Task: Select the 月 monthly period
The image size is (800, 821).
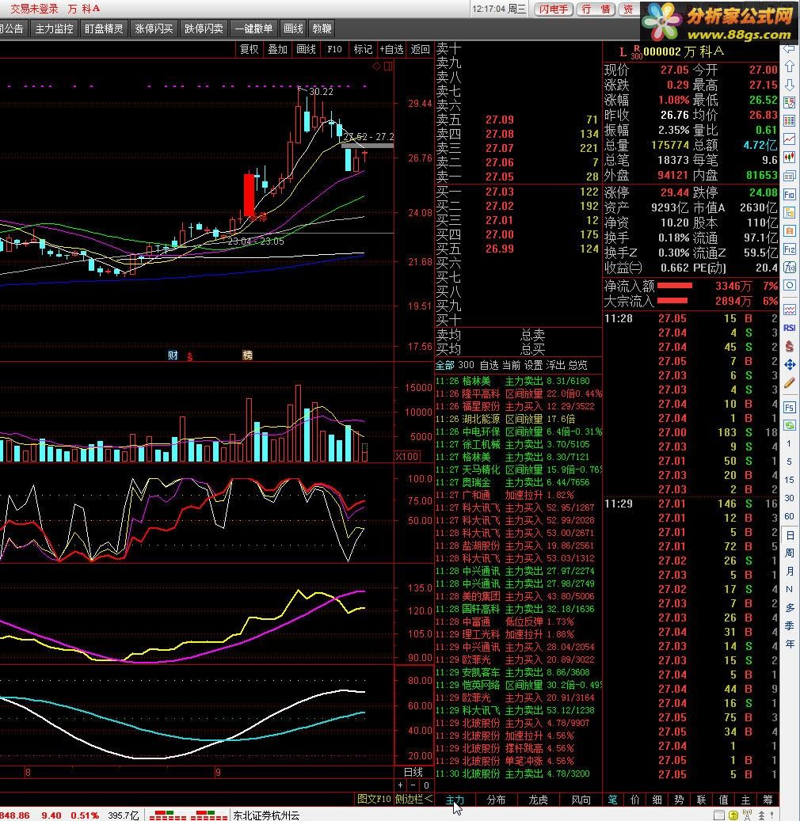Action: [789, 572]
